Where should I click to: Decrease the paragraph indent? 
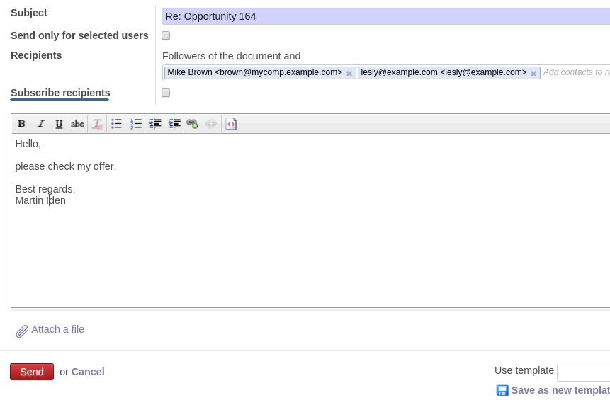155,124
